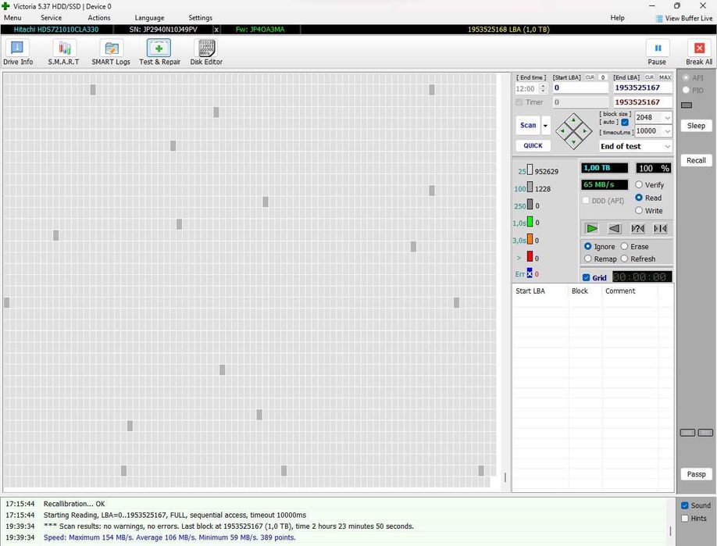Open the S.M.A.R.T toolbar icon
Image resolution: width=717 pixels, height=546 pixels.
tap(63, 52)
